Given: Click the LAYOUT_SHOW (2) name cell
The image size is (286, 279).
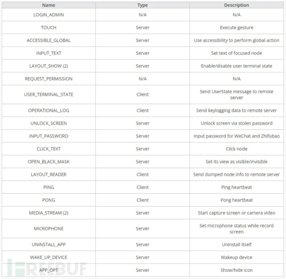Looking at the screenshot, I should coord(48,66).
